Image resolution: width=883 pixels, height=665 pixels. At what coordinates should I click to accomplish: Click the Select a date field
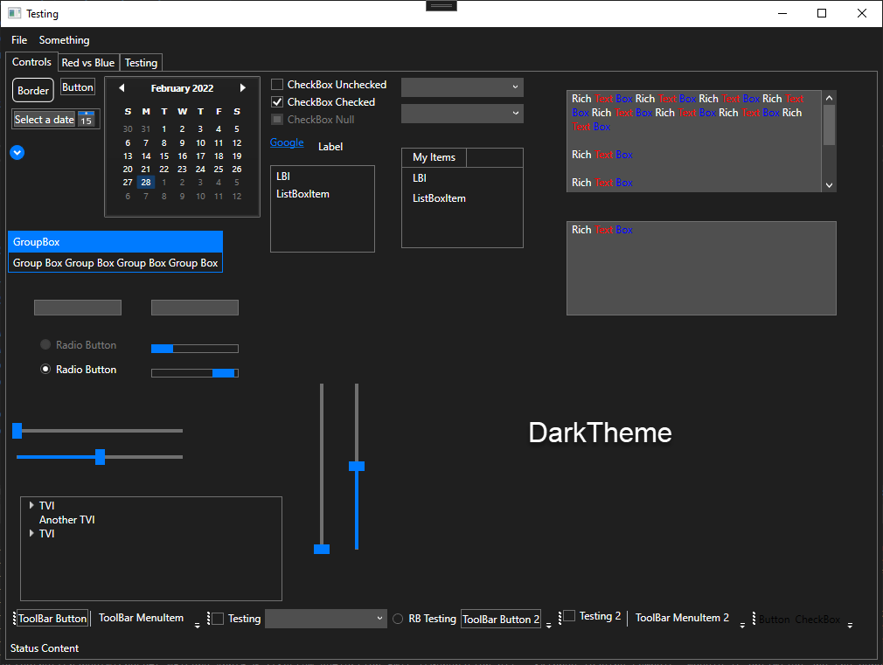(45, 120)
